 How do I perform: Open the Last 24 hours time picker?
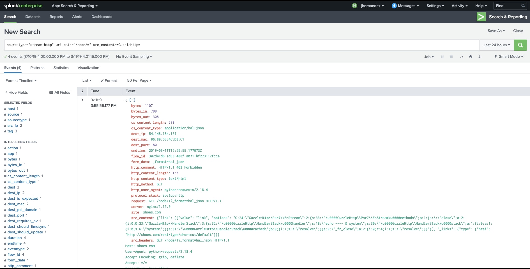(497, 45)
